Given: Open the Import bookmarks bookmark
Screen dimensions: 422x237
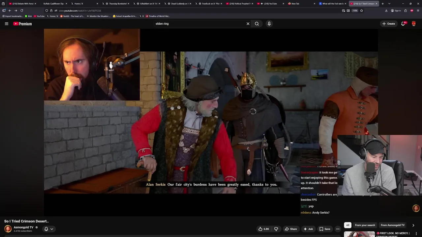Looking at the screenshot, I should [x=13, y=16].
